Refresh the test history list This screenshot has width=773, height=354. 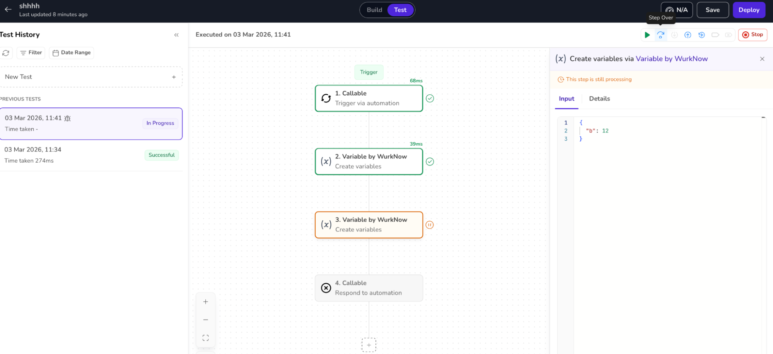coord(6,53)
